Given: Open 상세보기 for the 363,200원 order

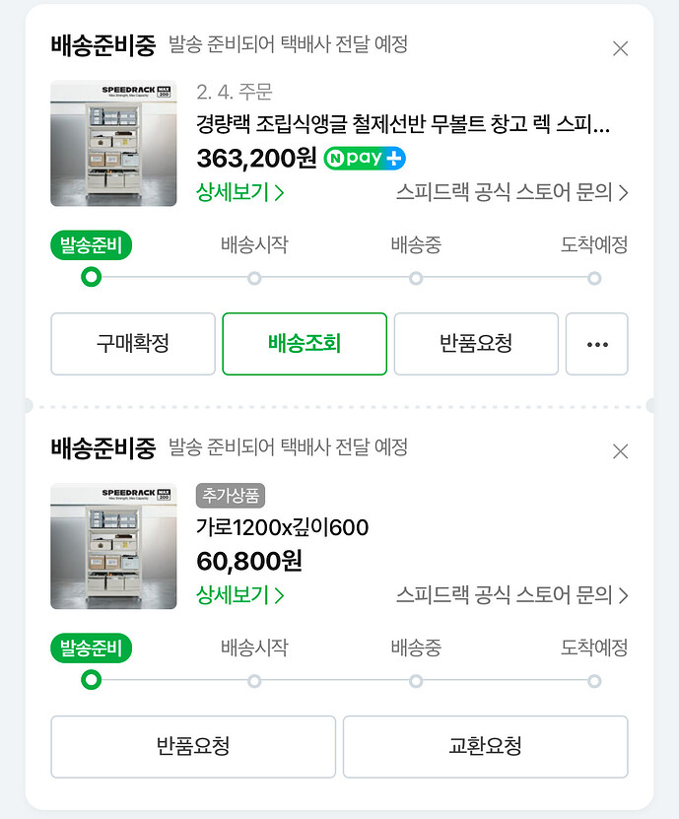Looking at the screenshot, I should (240, 192).
